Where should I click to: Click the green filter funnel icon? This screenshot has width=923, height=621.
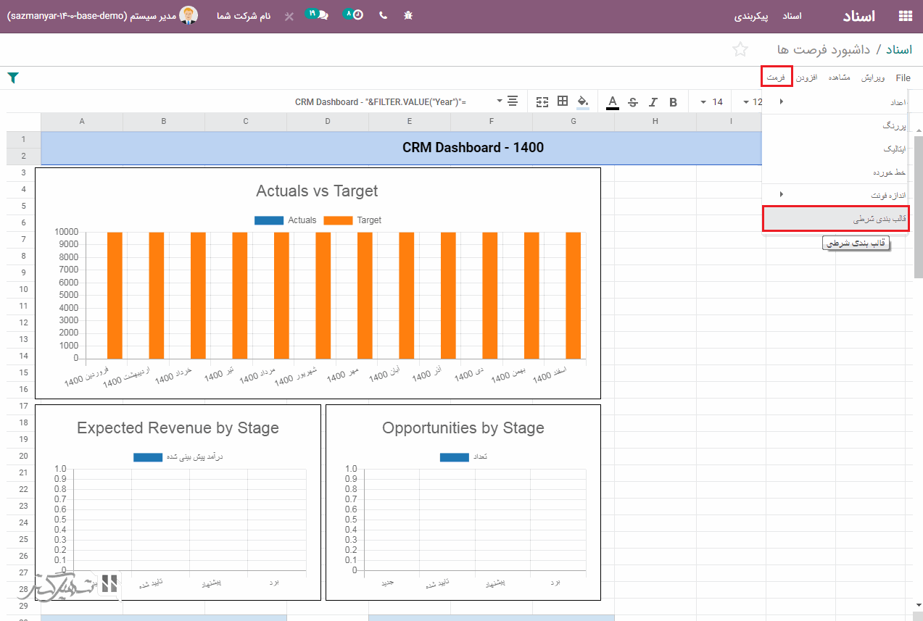tap(12, 78)
